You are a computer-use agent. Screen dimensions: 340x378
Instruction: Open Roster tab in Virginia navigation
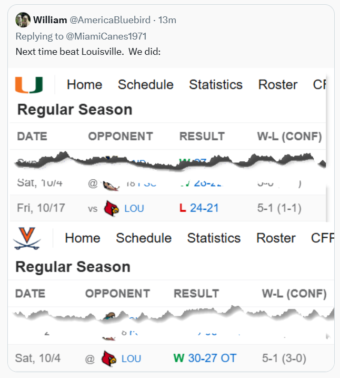(x=276, y=238)
